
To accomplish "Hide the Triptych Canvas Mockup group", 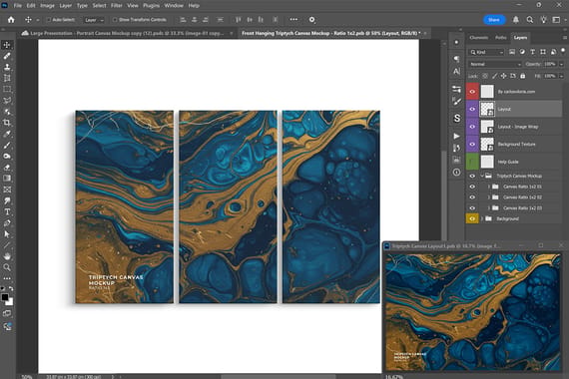I will click(472, 176).
